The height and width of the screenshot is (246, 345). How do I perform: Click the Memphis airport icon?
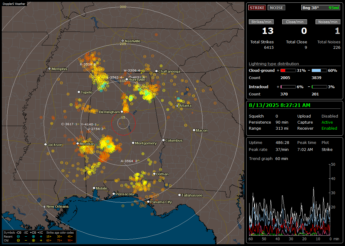49,69
